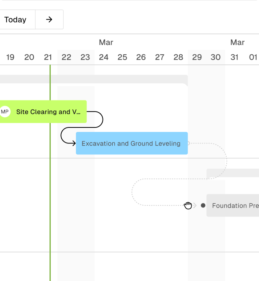Click the dependency handle after Excavation bar

click(x=188, y=143)
